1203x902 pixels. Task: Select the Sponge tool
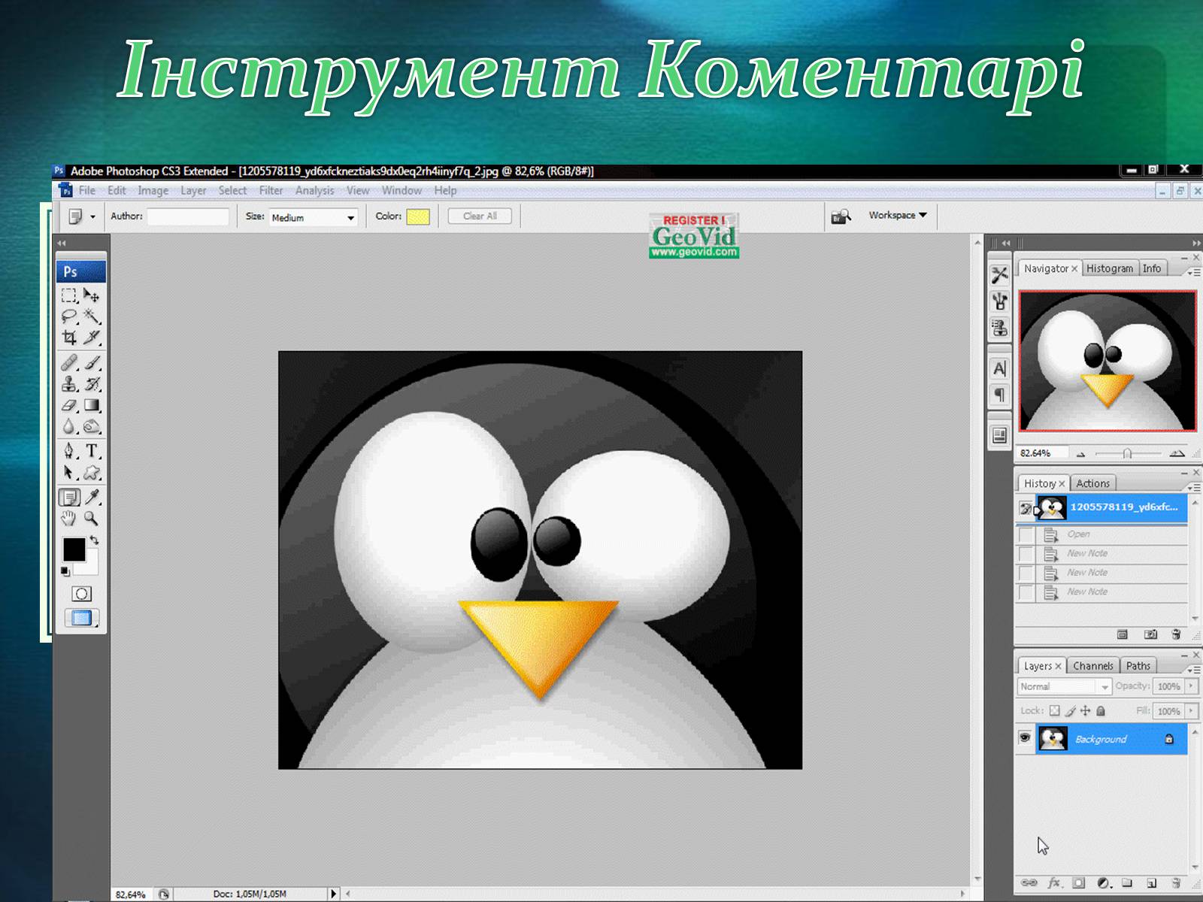(92, 426)
